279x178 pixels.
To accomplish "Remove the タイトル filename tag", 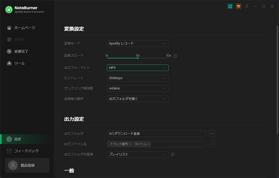I will pyautogui.click(x=149, y=144).
